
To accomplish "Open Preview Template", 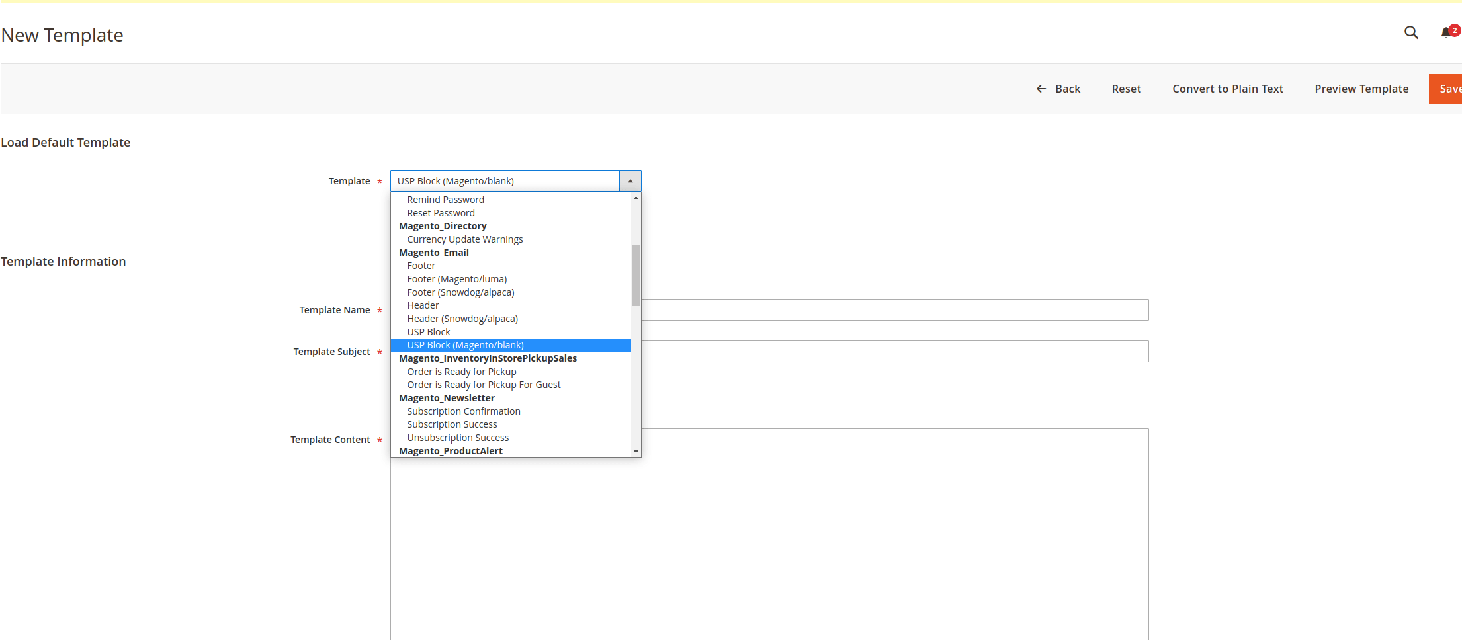I will pyautogui.click(x=1361, y=88).
